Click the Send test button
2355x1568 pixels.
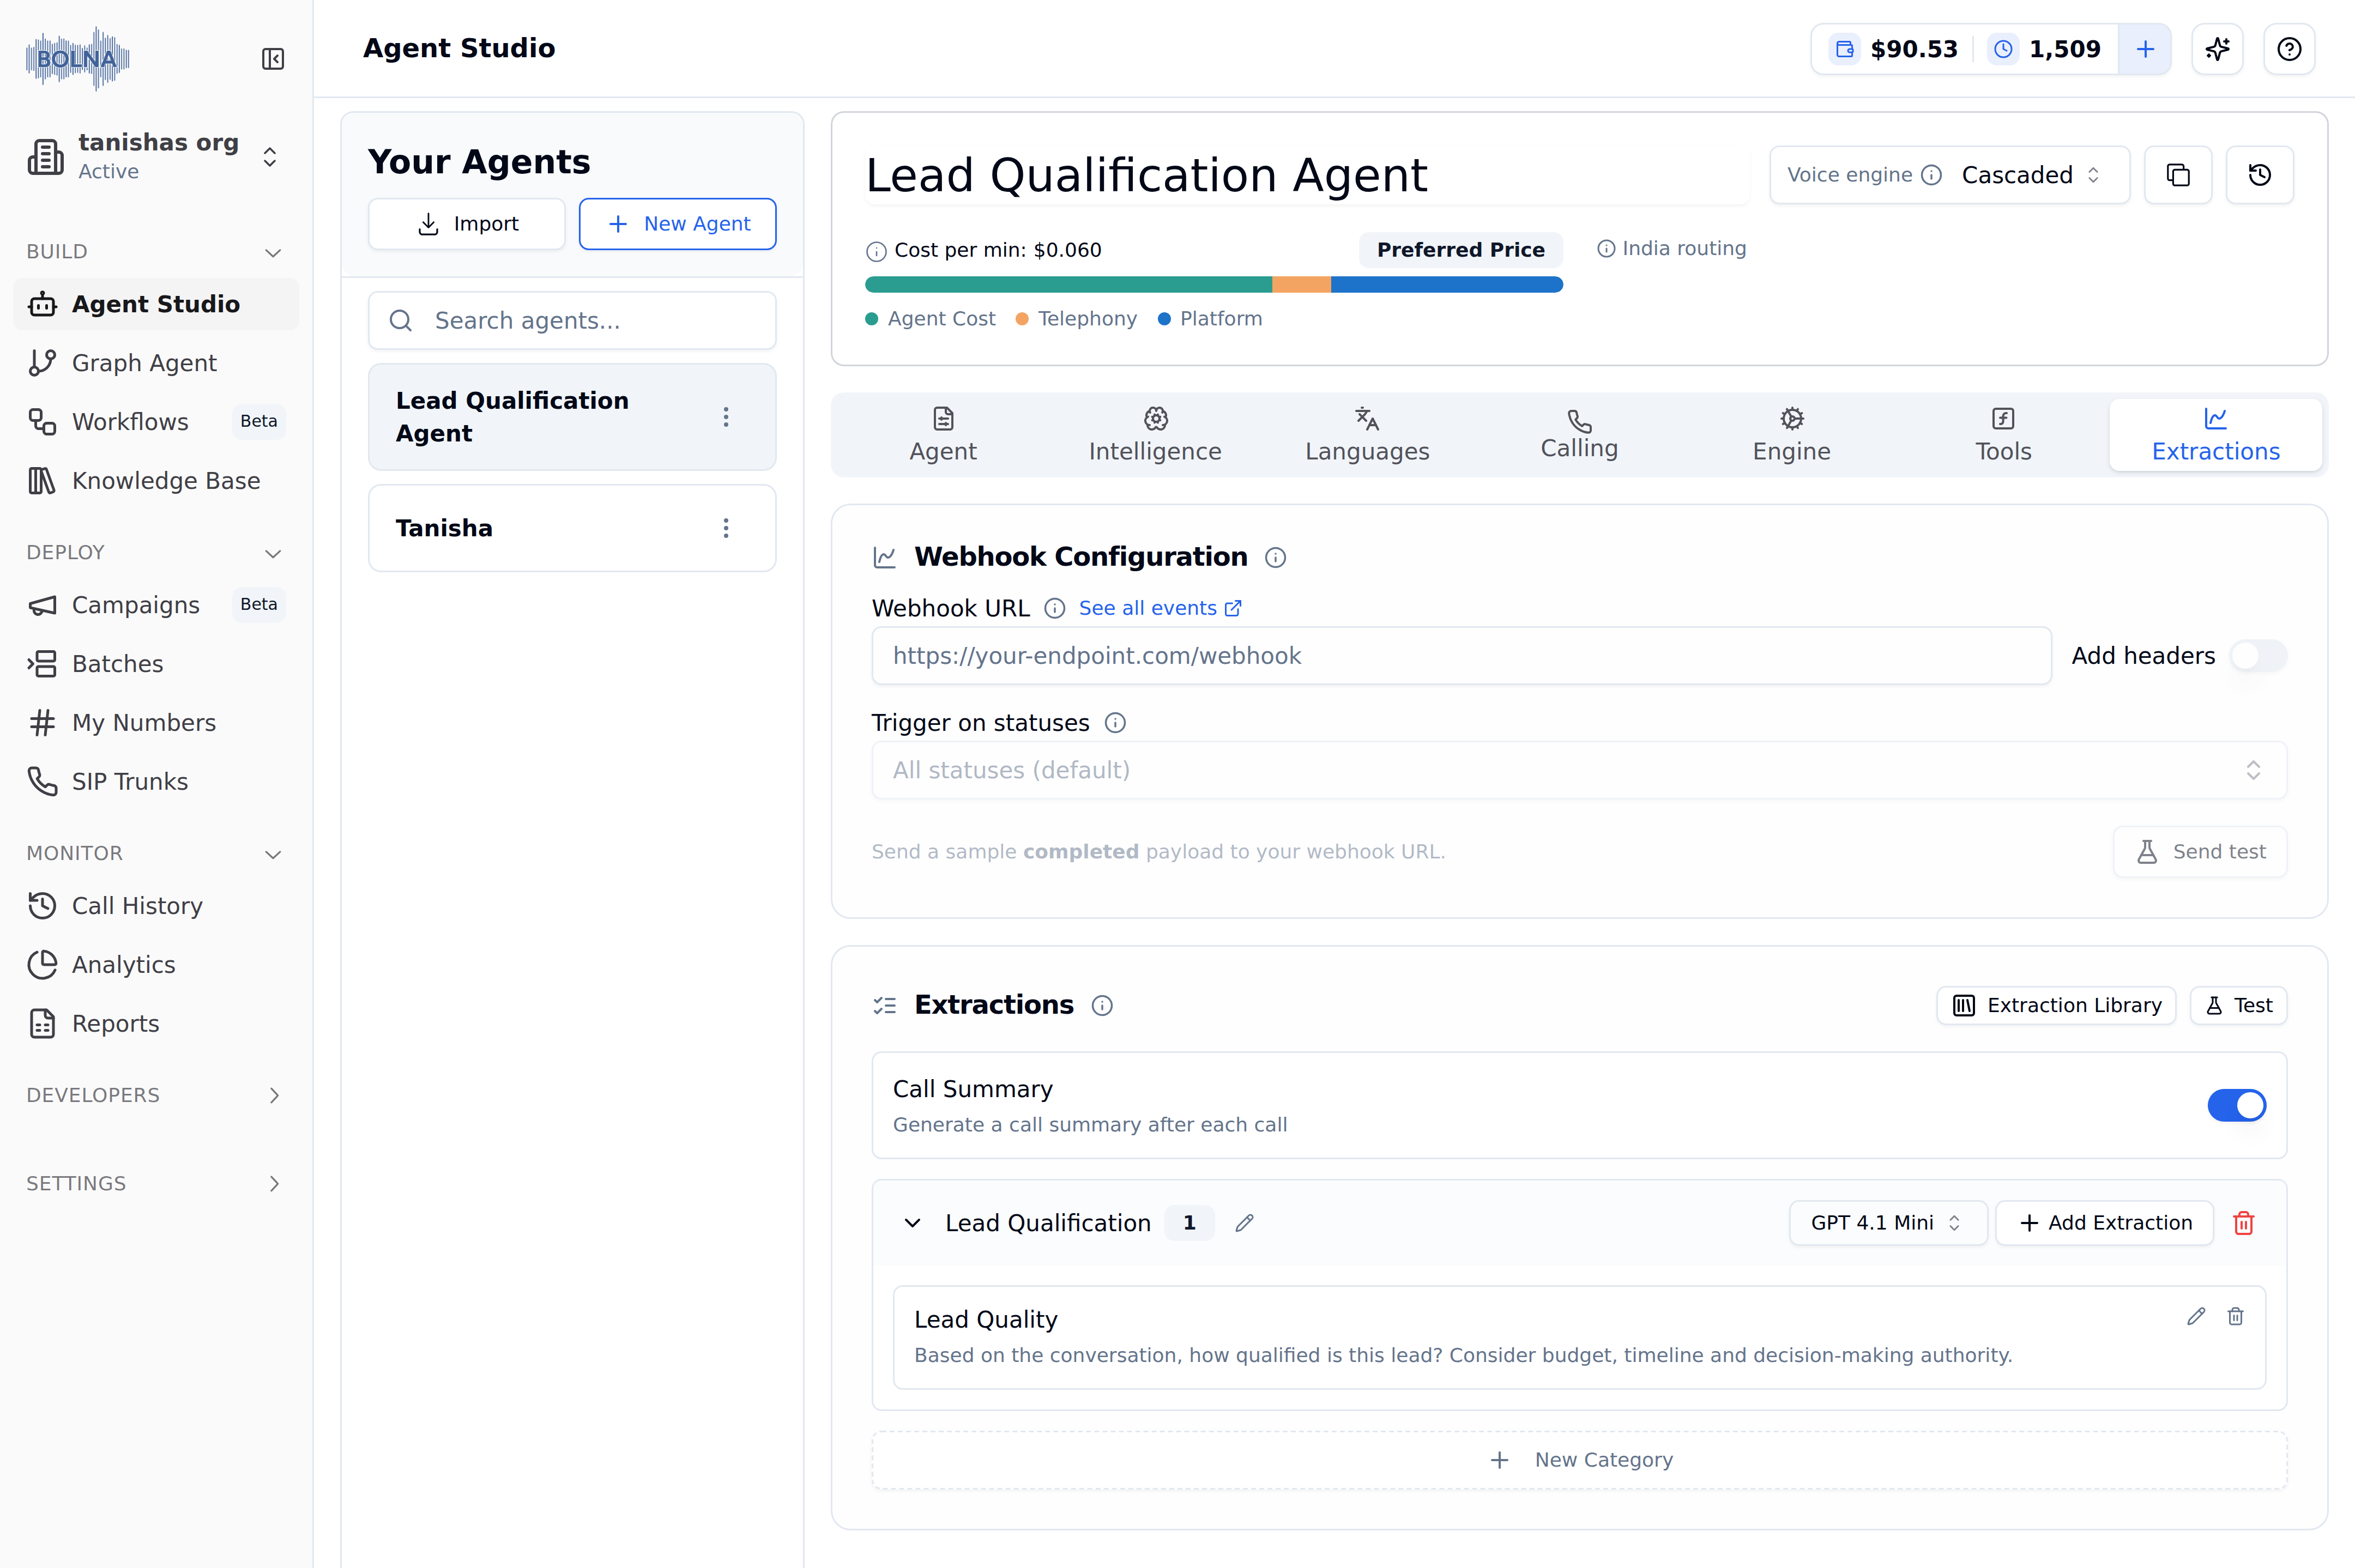point(2199,852)
